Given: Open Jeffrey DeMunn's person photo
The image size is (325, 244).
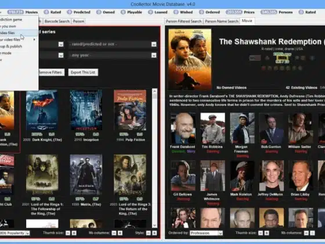Looking at the screenshot, I should click(272, 175).
